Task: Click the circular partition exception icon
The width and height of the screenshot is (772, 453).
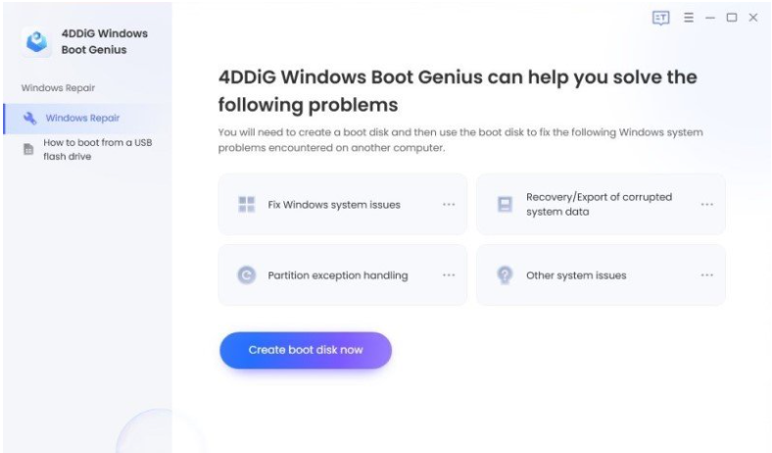Action: pos(246,276)
